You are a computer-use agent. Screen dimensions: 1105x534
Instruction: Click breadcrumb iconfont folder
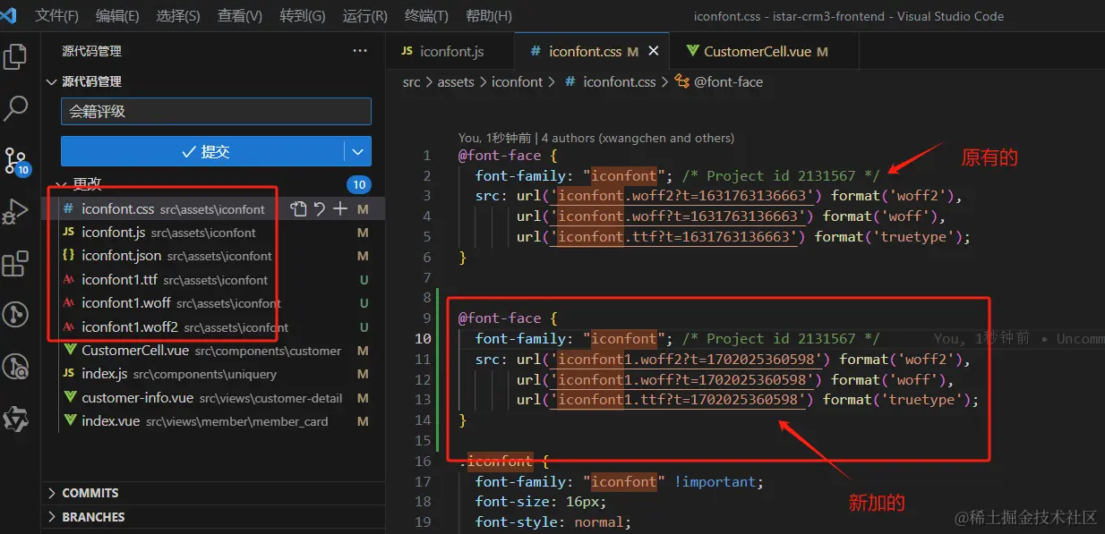click(x=518, y=81)
